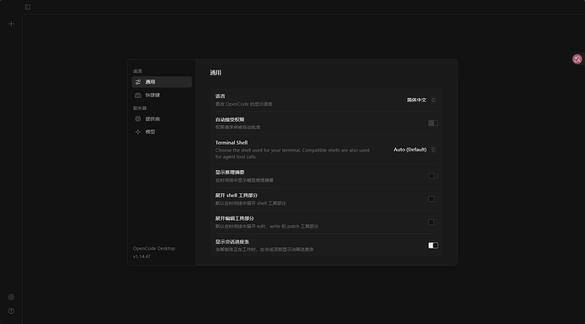The image size is (585, 324).
Task: Enable 展开编辑工具部分 switch
Action: [x=432, y=222]
